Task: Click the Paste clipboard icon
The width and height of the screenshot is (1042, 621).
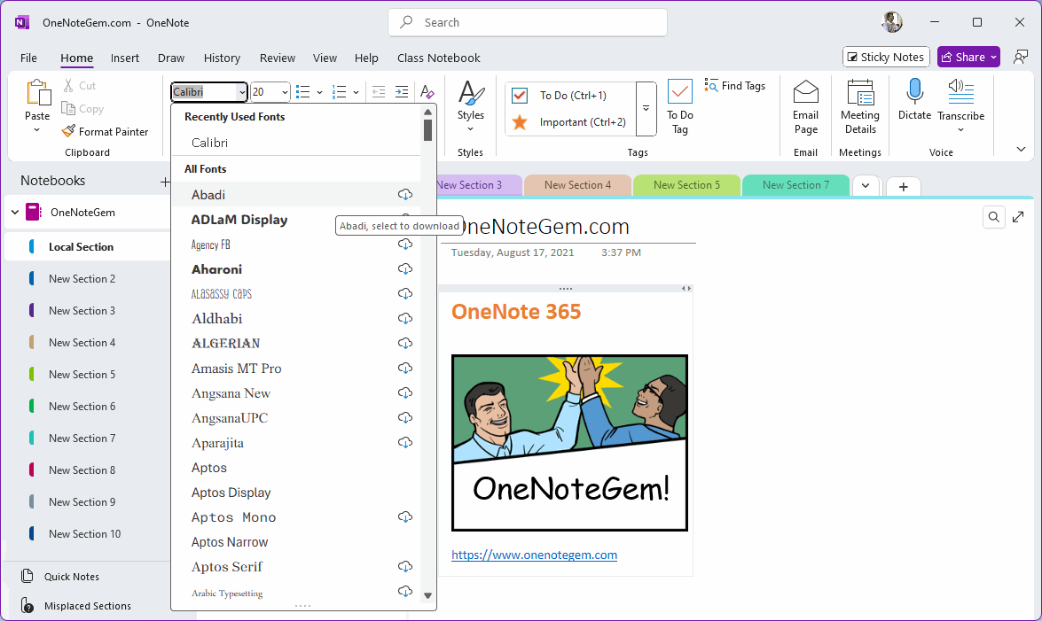Action: (38, 92)
